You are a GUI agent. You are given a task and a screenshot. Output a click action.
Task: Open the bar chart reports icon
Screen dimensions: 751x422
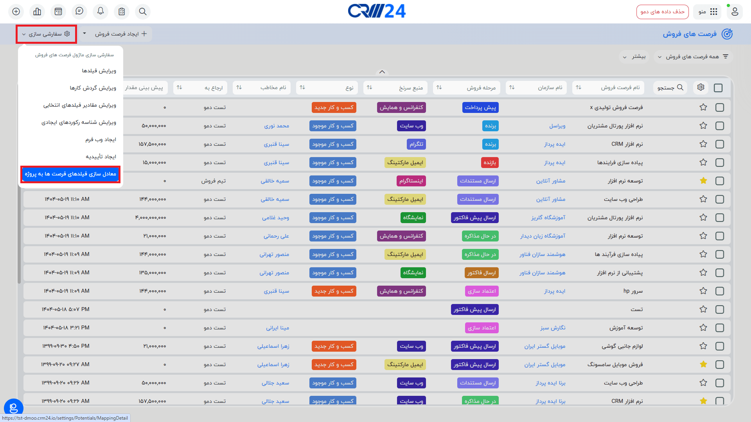click(37, 12)
